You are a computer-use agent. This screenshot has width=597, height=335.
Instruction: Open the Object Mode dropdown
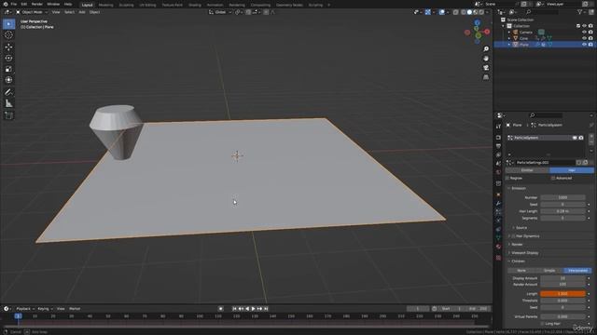[32, 12]
